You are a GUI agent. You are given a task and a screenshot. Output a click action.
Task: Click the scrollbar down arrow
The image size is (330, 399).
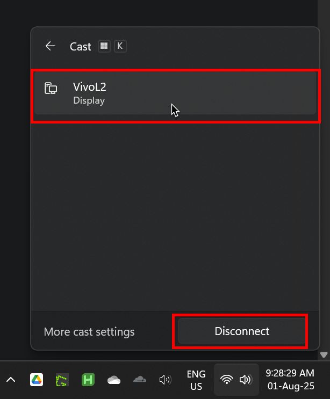tap(324, 355)
